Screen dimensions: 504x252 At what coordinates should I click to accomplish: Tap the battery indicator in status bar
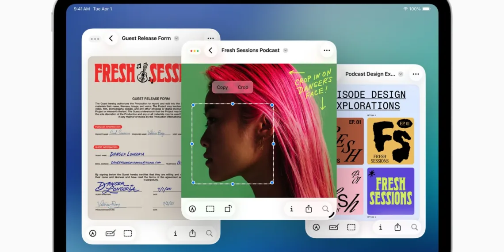(426, 9)
